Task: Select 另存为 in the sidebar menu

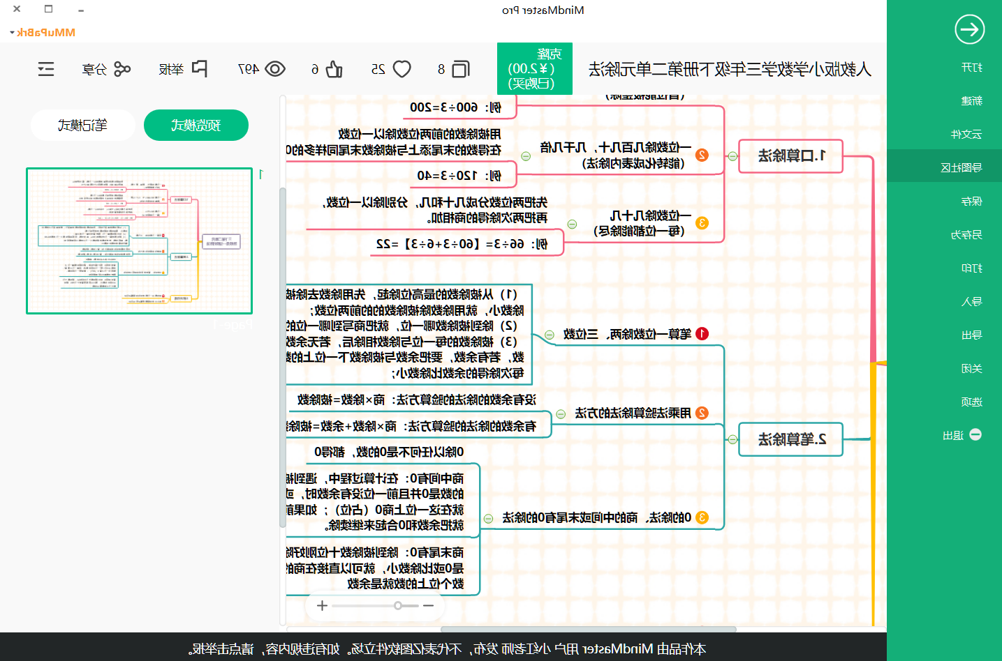Action: [966, 234]
